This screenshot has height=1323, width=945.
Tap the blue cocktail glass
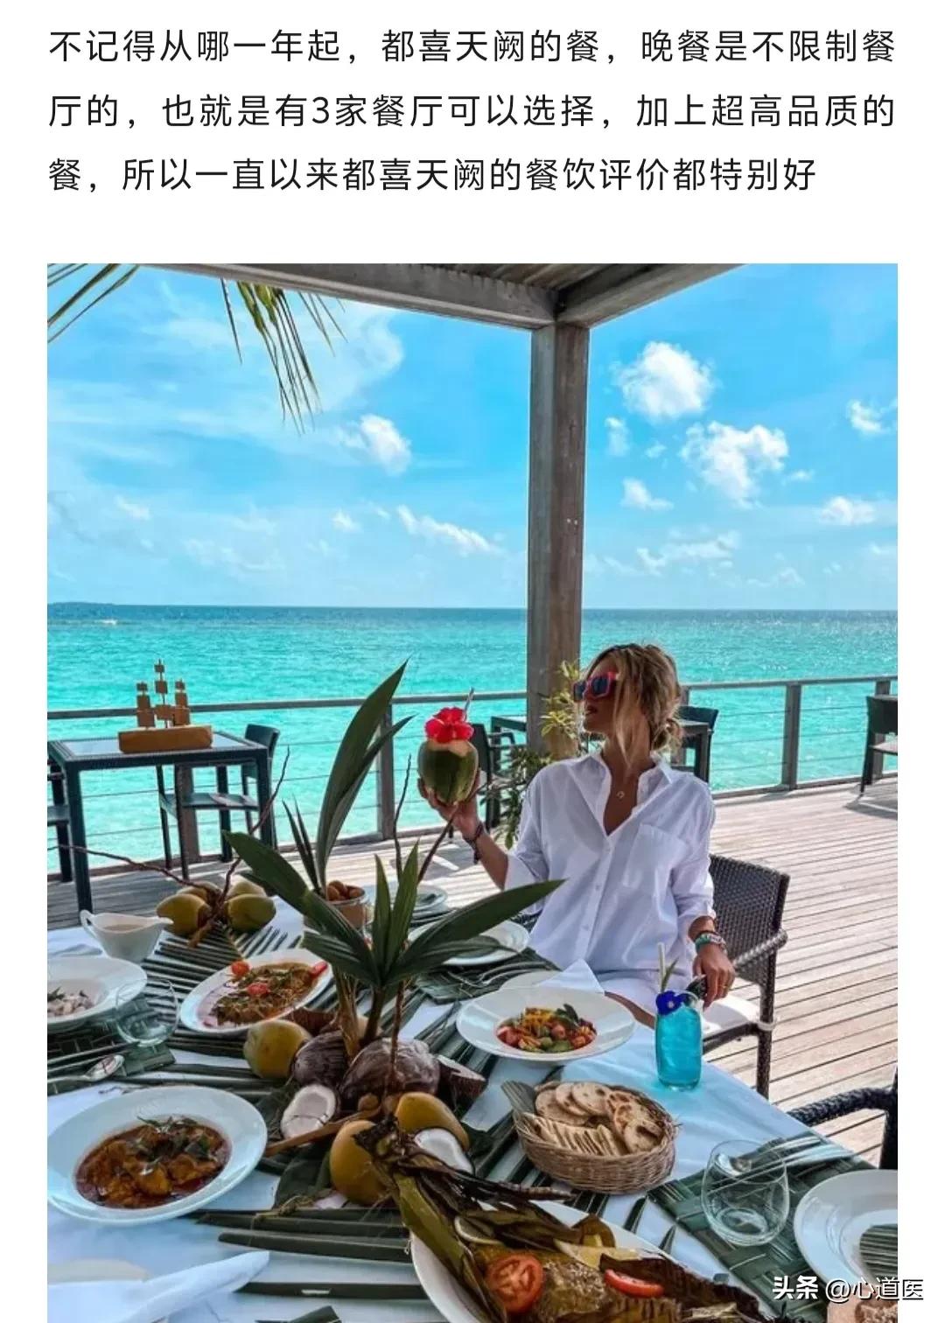[678, 1031]
